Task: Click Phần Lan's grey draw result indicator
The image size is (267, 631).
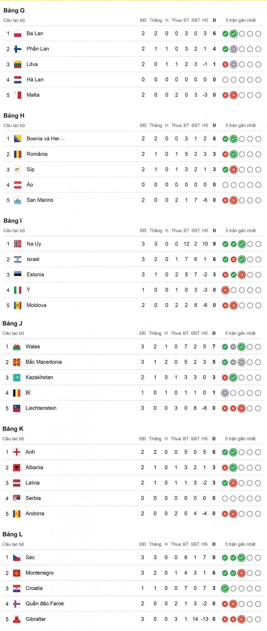Action: (x=233, y=49)
